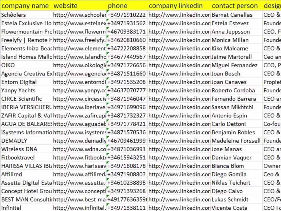Click the Entorn Digital cell

[x=26, y=82]
